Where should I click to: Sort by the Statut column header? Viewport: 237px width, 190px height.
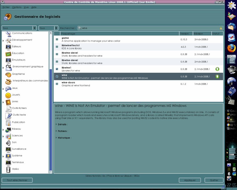(217, 34)
